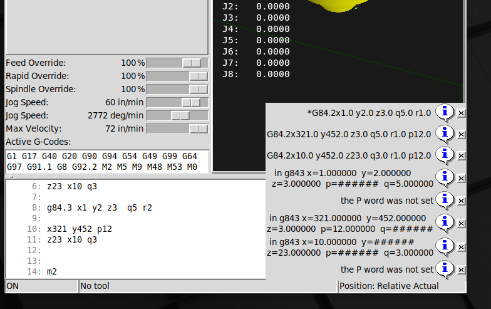The width and height of the screenshot is (491, 309).
Task: Click the '2772 deg/min' jog speed value
Action: pos(115,115)
